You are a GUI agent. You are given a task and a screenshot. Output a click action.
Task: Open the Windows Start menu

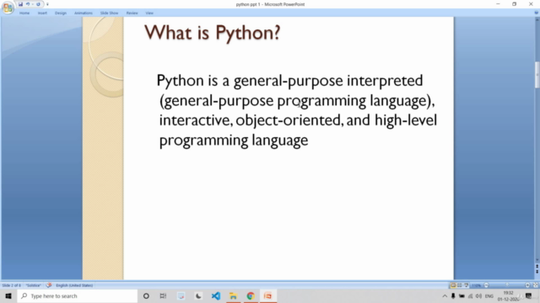pos(8,295)
